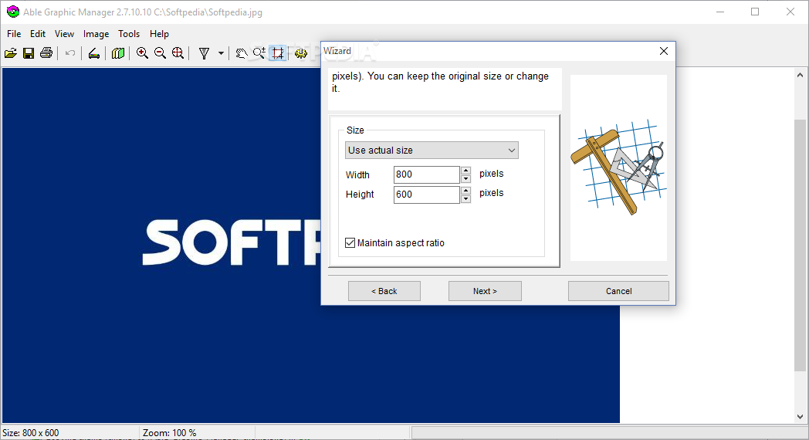Open the Edit menu
The image size is (809, 440).
click(x=38, y=33)
